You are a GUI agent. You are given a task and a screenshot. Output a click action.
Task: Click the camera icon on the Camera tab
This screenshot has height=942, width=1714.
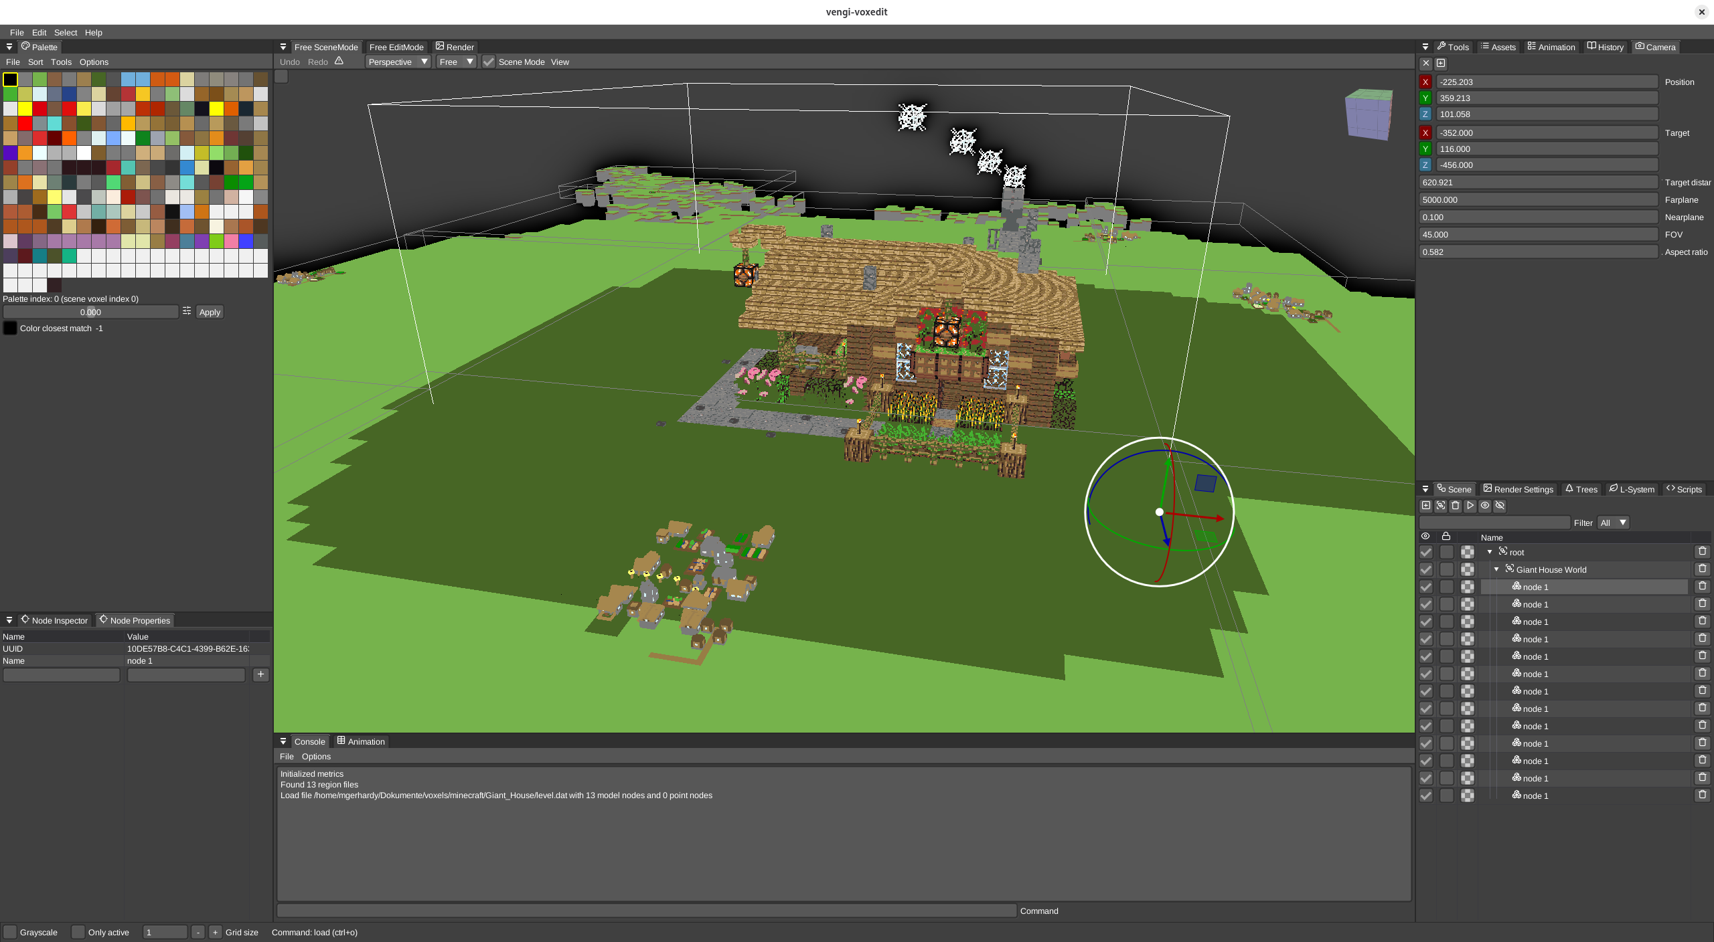click(x=1640, y=46)
